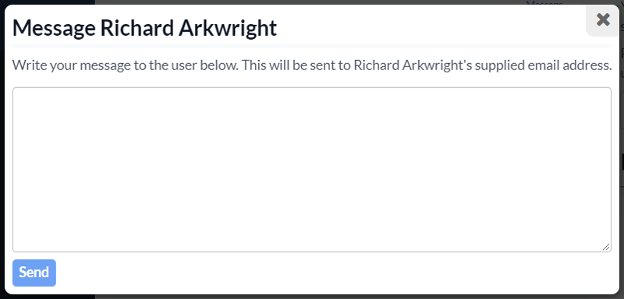The height and width of the screenshot is (299, 624).
Task: Click the divider line under the heading
Action: 312,47
